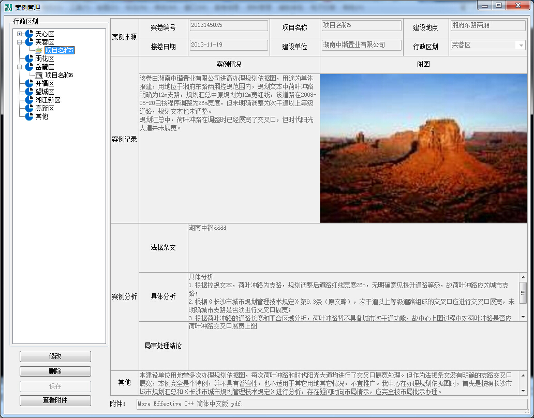Click the 案例记录 section label
Image resolution: width=534 pixels, height=418 pixels.
(x=124, y=140)
